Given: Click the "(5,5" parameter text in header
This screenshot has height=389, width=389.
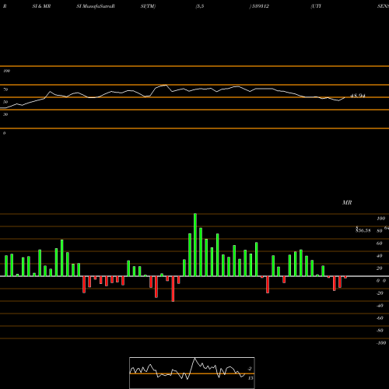Looking at the screenshot, I should [x=200, y=6].
